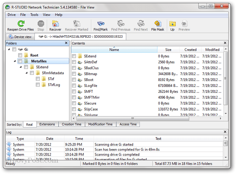Click the Contents horizontal scrollbar thumb
The width and height of the screenshot is (236, 174).
click(133, 118)
